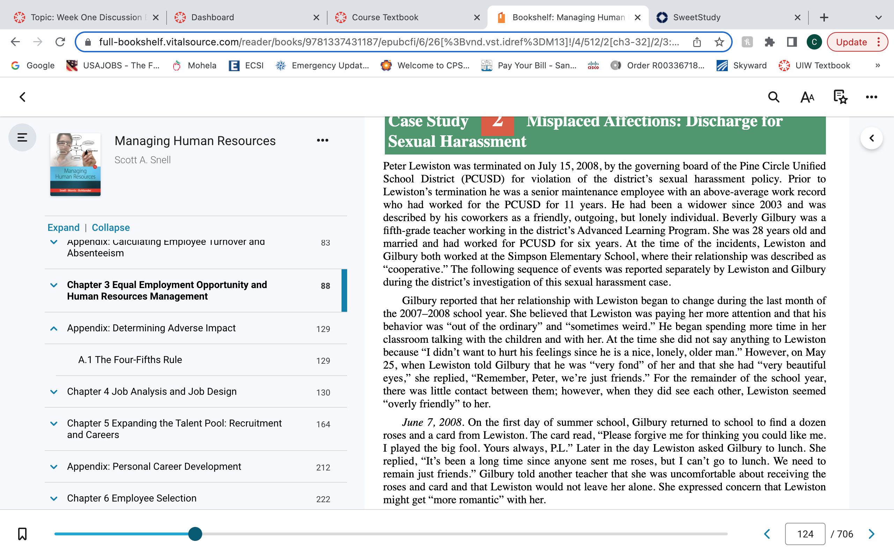
Task: Go to previous page arrow
Action: tap(767, 534)
